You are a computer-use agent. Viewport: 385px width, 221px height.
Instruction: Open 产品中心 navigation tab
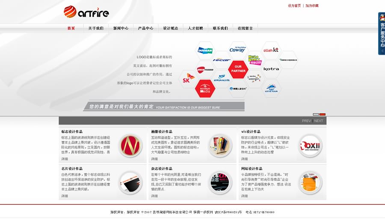[x=145, y=28]
